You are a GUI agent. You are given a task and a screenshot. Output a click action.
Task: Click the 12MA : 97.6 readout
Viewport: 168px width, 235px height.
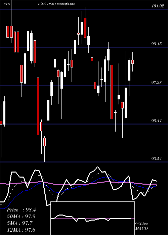pyautogui.click(x=21, y=230)
